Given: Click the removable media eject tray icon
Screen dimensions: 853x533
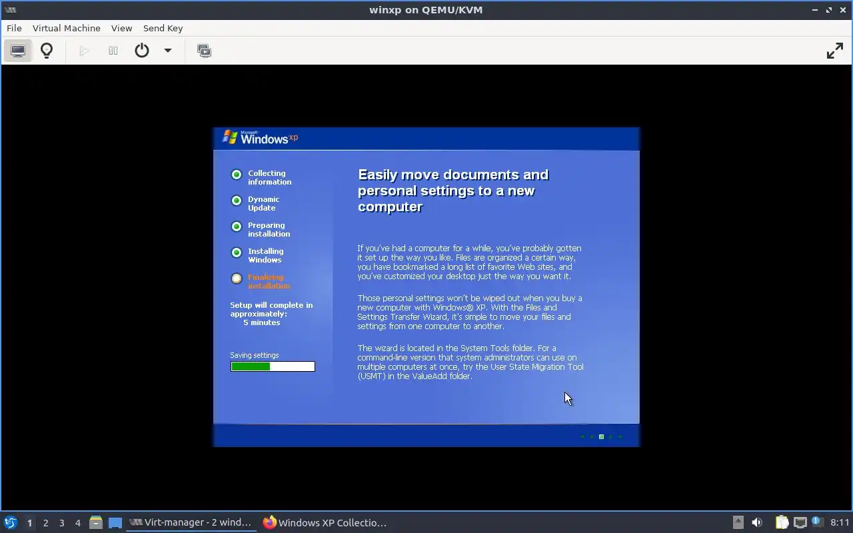Looking at the screenshot, I should (x=738, y=522).
